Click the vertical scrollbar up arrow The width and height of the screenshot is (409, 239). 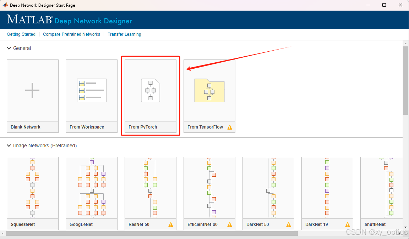click(x=405, y=44)
